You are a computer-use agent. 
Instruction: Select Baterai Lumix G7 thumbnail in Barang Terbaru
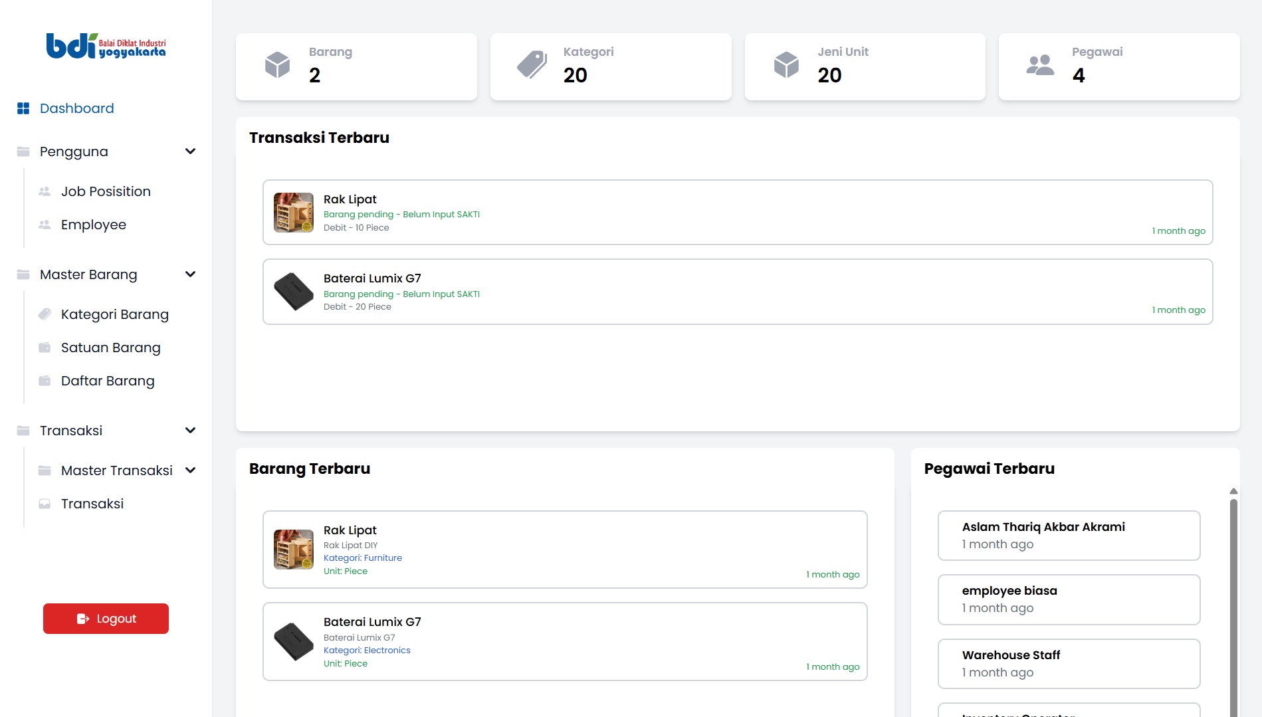pyautogui.click(x=294, y=642)
